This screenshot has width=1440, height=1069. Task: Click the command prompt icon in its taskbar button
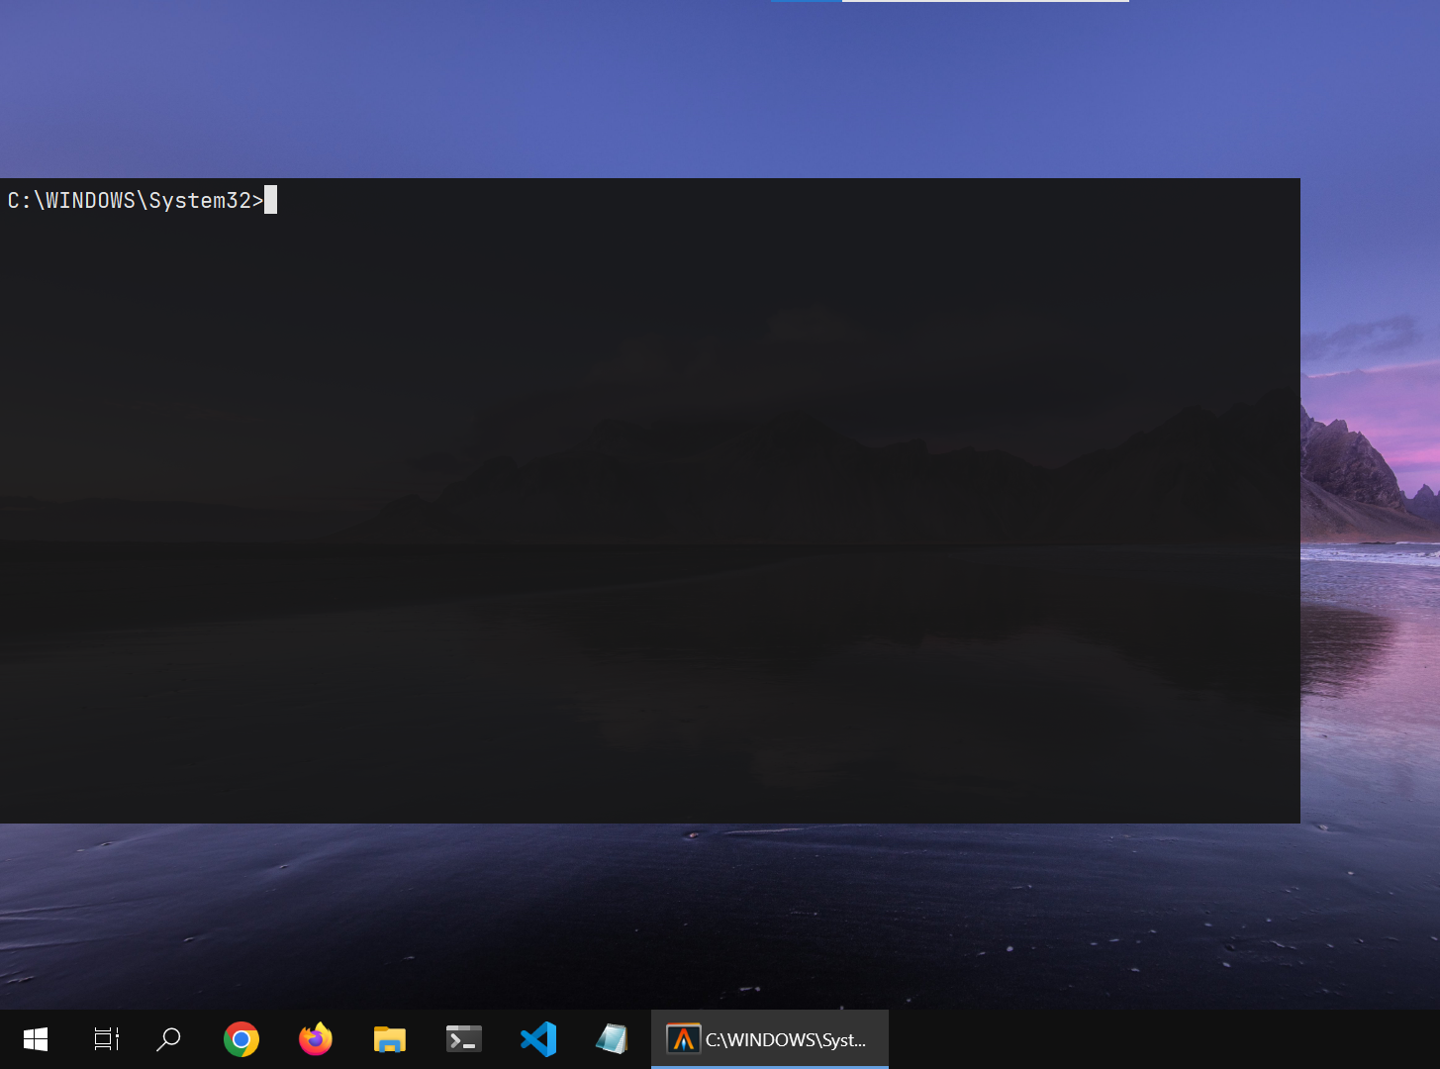point(684,1038)
